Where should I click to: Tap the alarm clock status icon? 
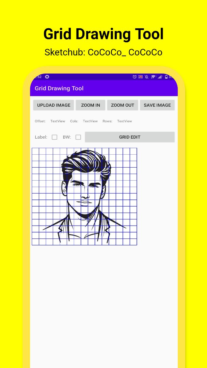coord(135,77)
